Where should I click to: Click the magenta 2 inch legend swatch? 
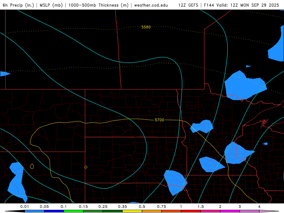coord(230,211)
